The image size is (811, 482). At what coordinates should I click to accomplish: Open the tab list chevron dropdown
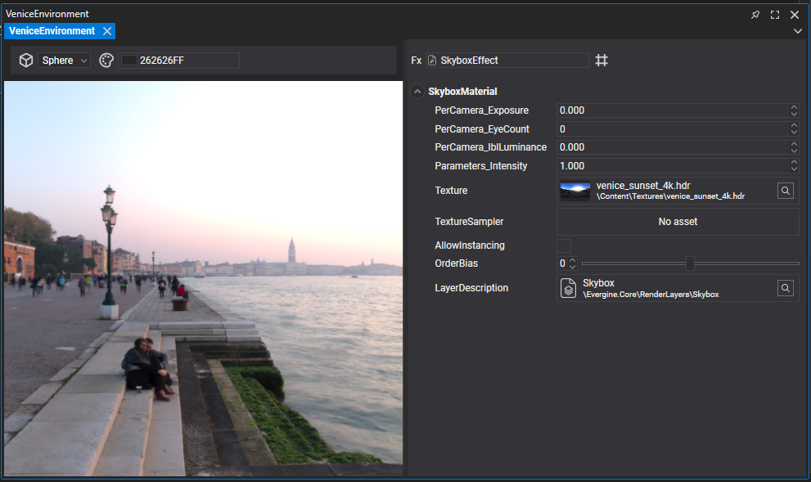(x=798, y=31)
